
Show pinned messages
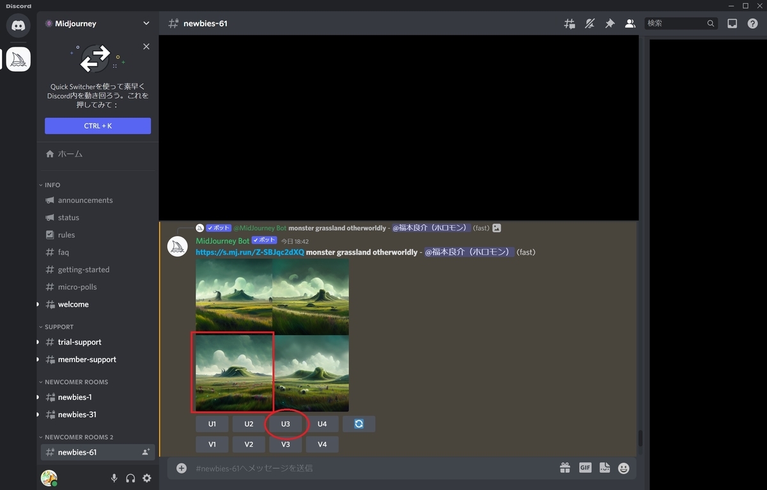610,24
